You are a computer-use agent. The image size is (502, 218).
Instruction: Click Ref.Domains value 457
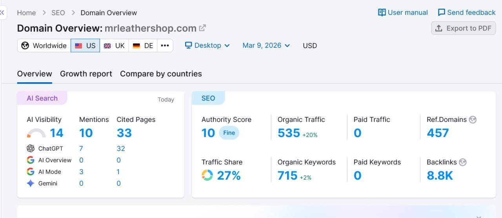pyautogui.click(x=438, y=133)
